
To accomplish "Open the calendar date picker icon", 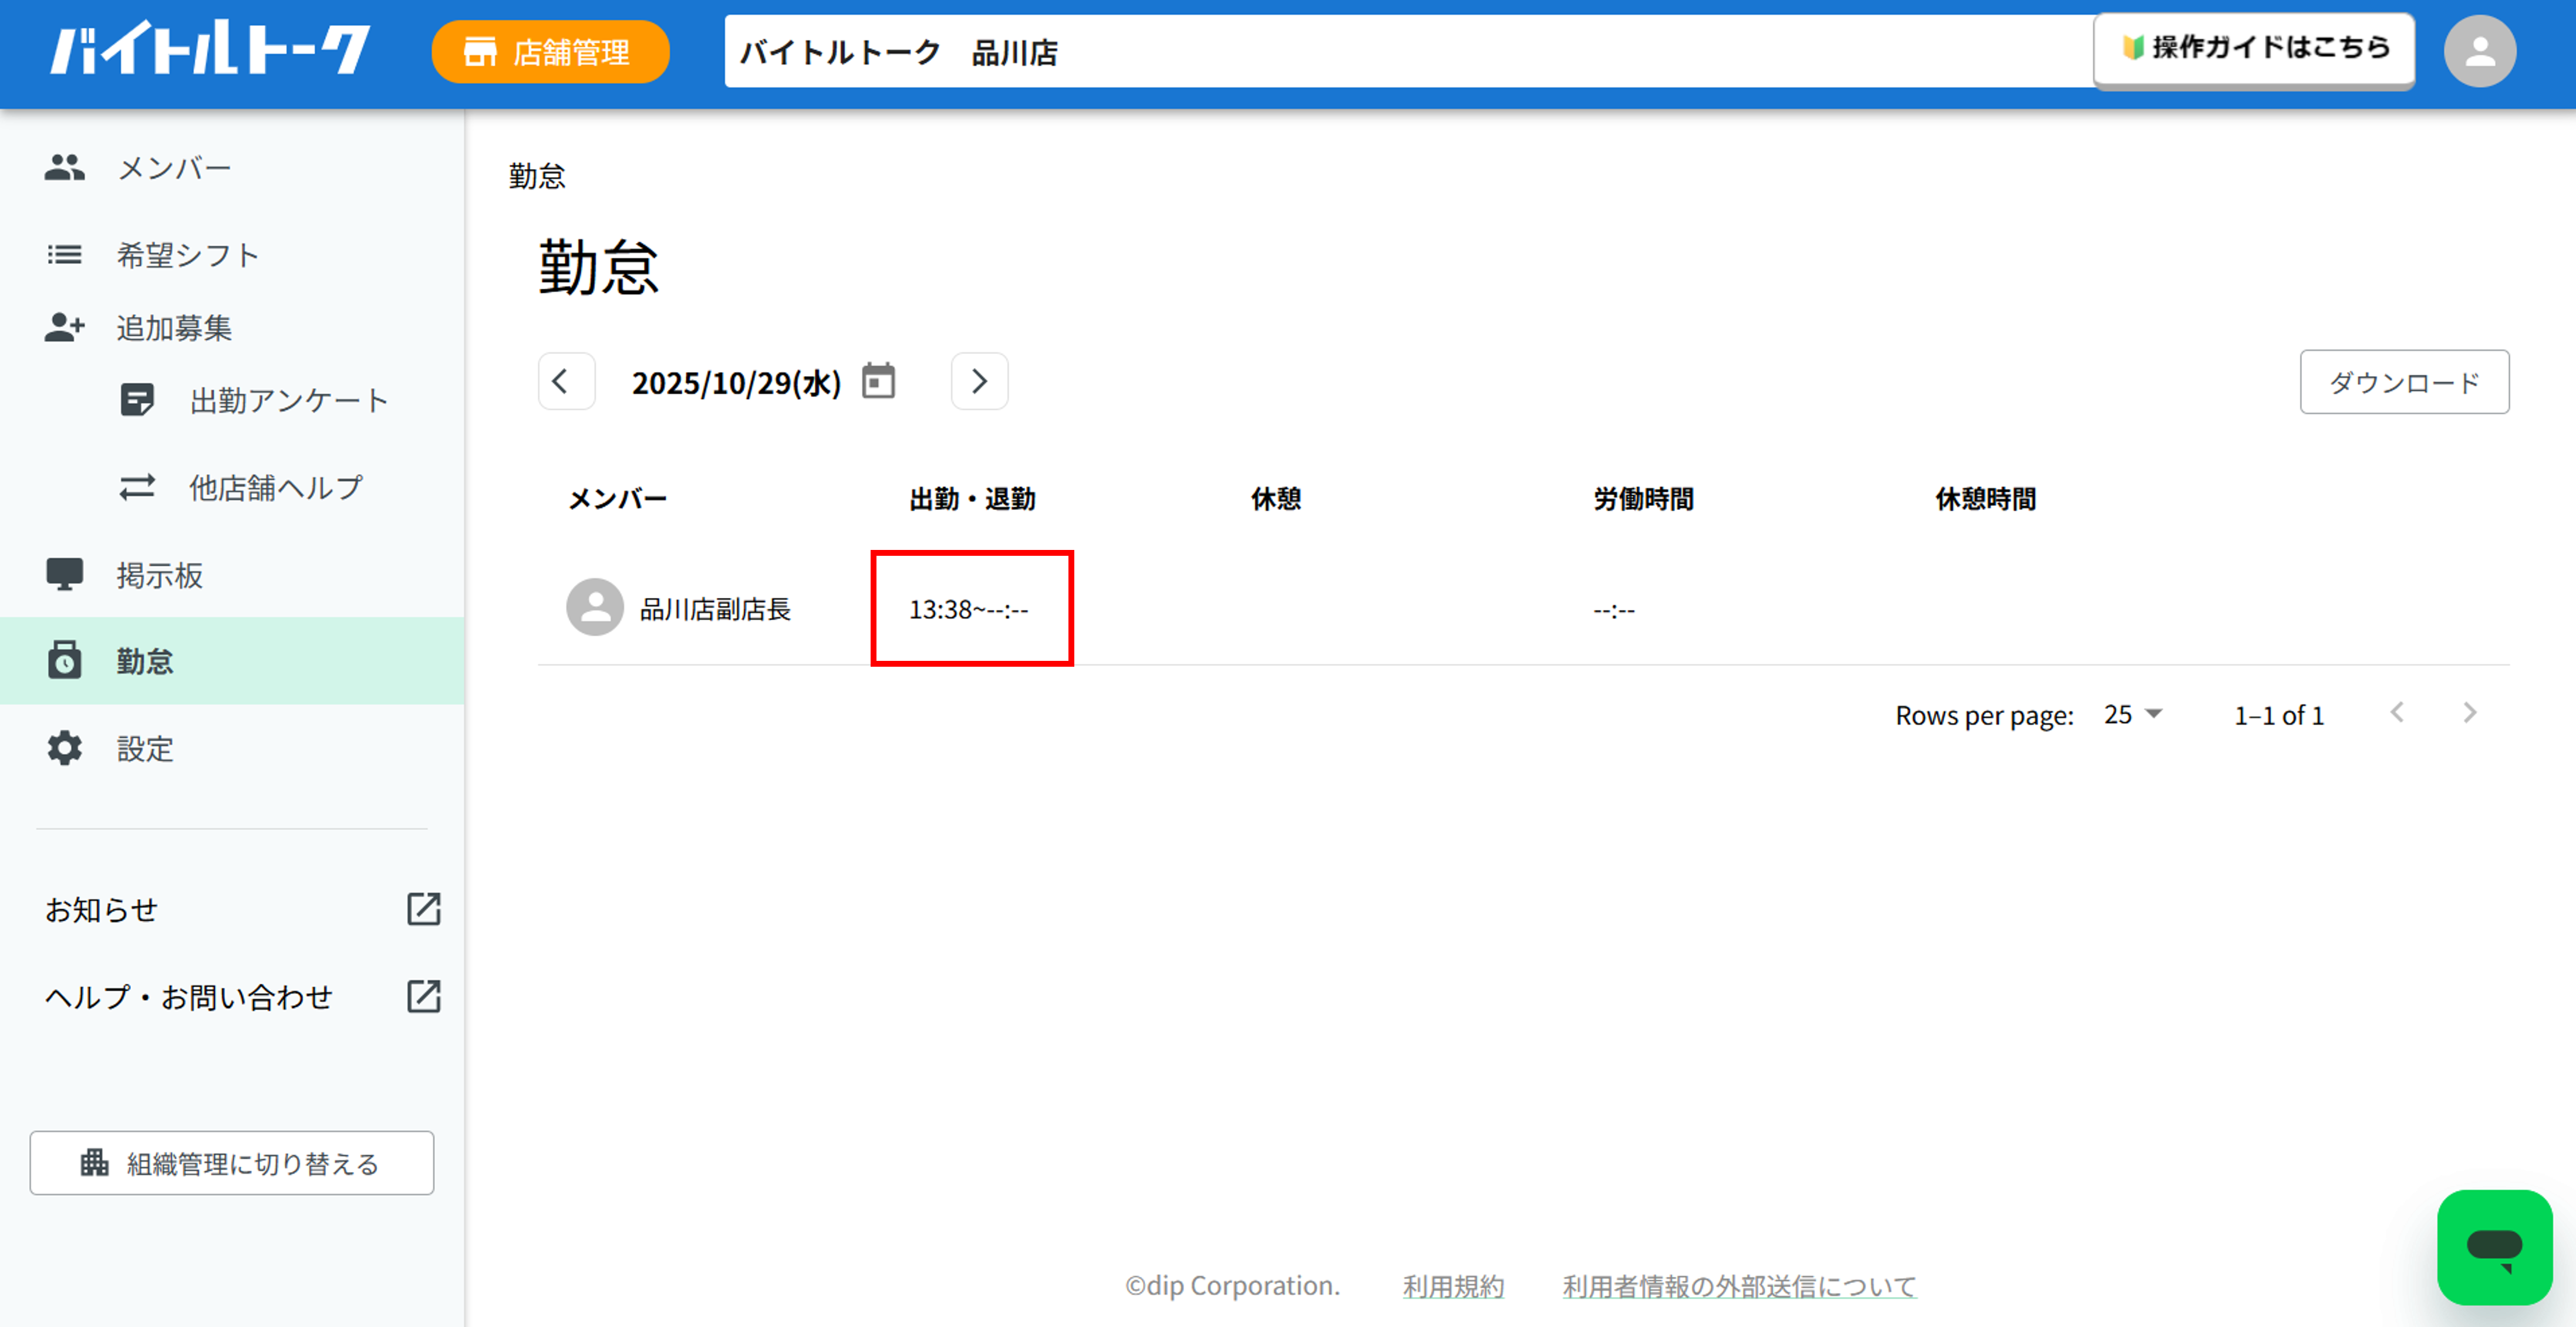I will point(878,381).
